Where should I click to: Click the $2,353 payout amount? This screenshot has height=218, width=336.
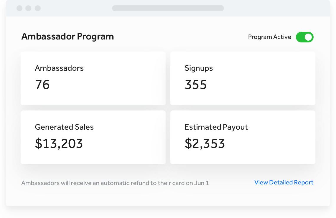point(205,143)
